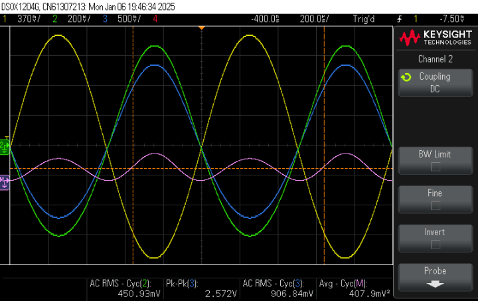This screenshot has height=301, width=478.
Task: Enable the BW Limit checkbox
Action: point(436,167)
